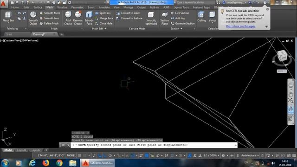Select the Smooth Object tool
Viewport: 297px width, 167px height.
click(x=33, y=18)
